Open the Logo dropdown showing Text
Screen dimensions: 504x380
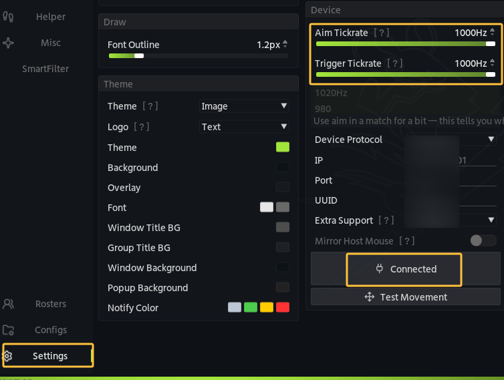pyautogui.click(x=244, y=127)
